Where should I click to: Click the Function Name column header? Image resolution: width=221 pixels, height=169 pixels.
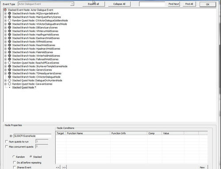coord(88,133)
